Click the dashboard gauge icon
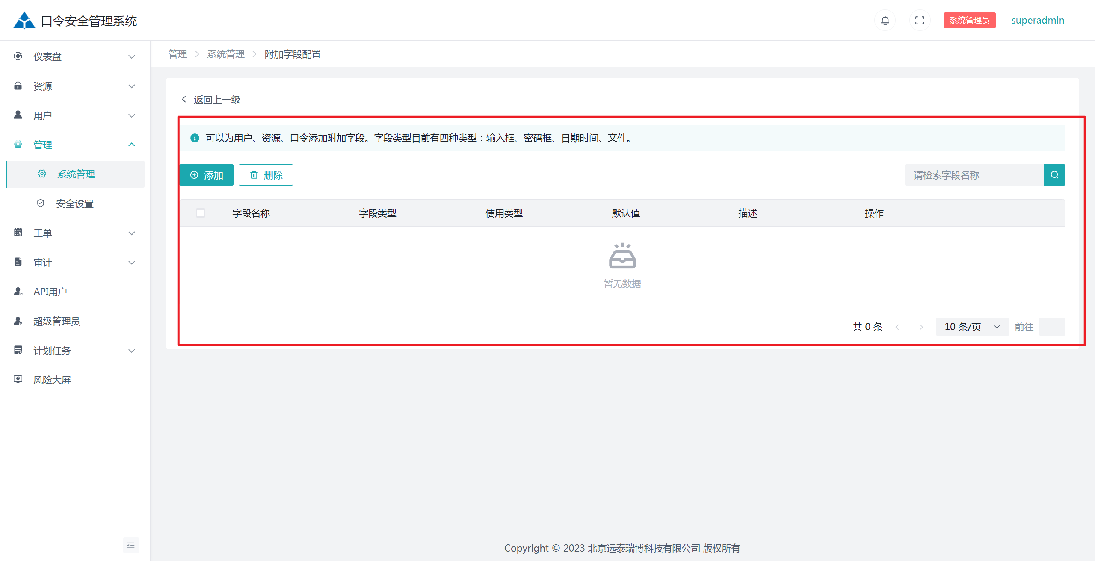Viewport: 1095px width, 561px height. (18, 56)
